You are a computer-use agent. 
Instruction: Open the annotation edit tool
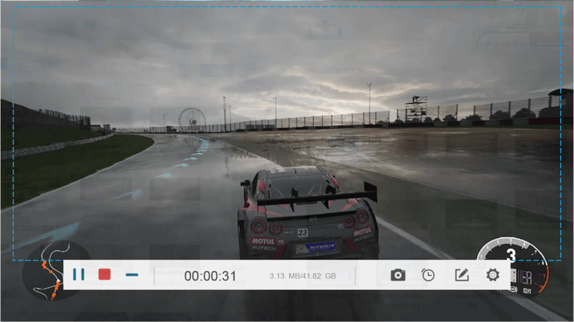point(461,275)
